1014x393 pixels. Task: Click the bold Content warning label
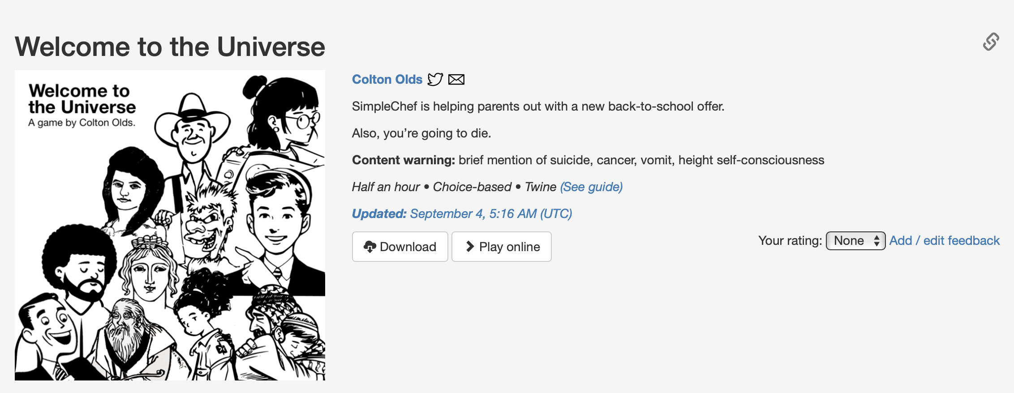[403, 160]
